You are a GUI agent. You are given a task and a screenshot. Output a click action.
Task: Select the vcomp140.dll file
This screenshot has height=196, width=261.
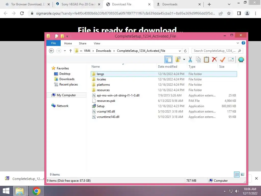coord(164,111)
